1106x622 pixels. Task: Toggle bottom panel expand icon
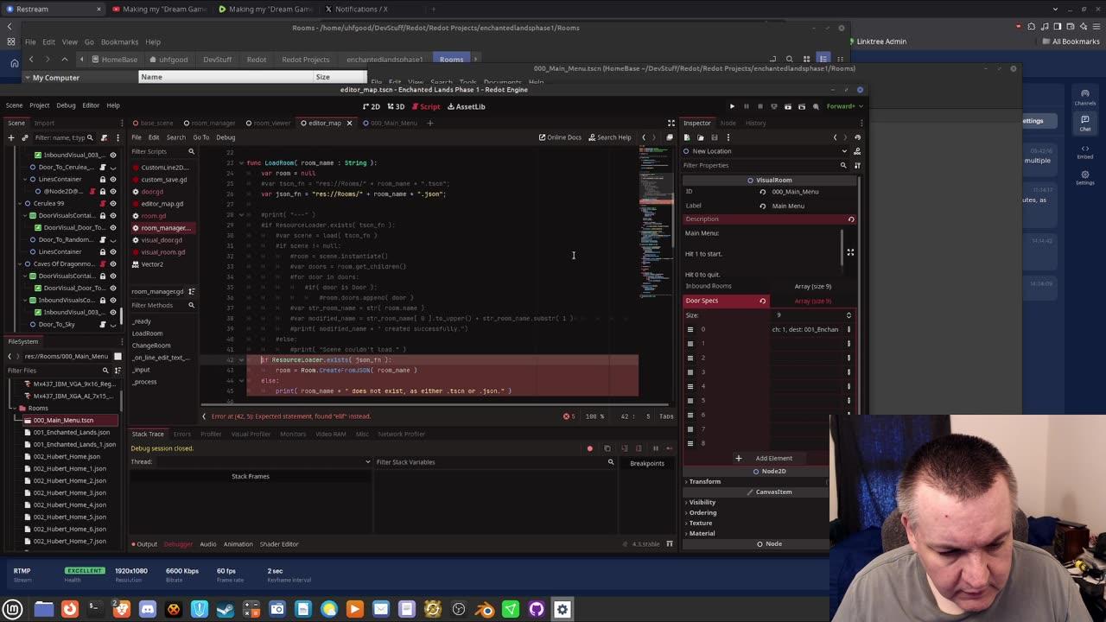point(670,544)
